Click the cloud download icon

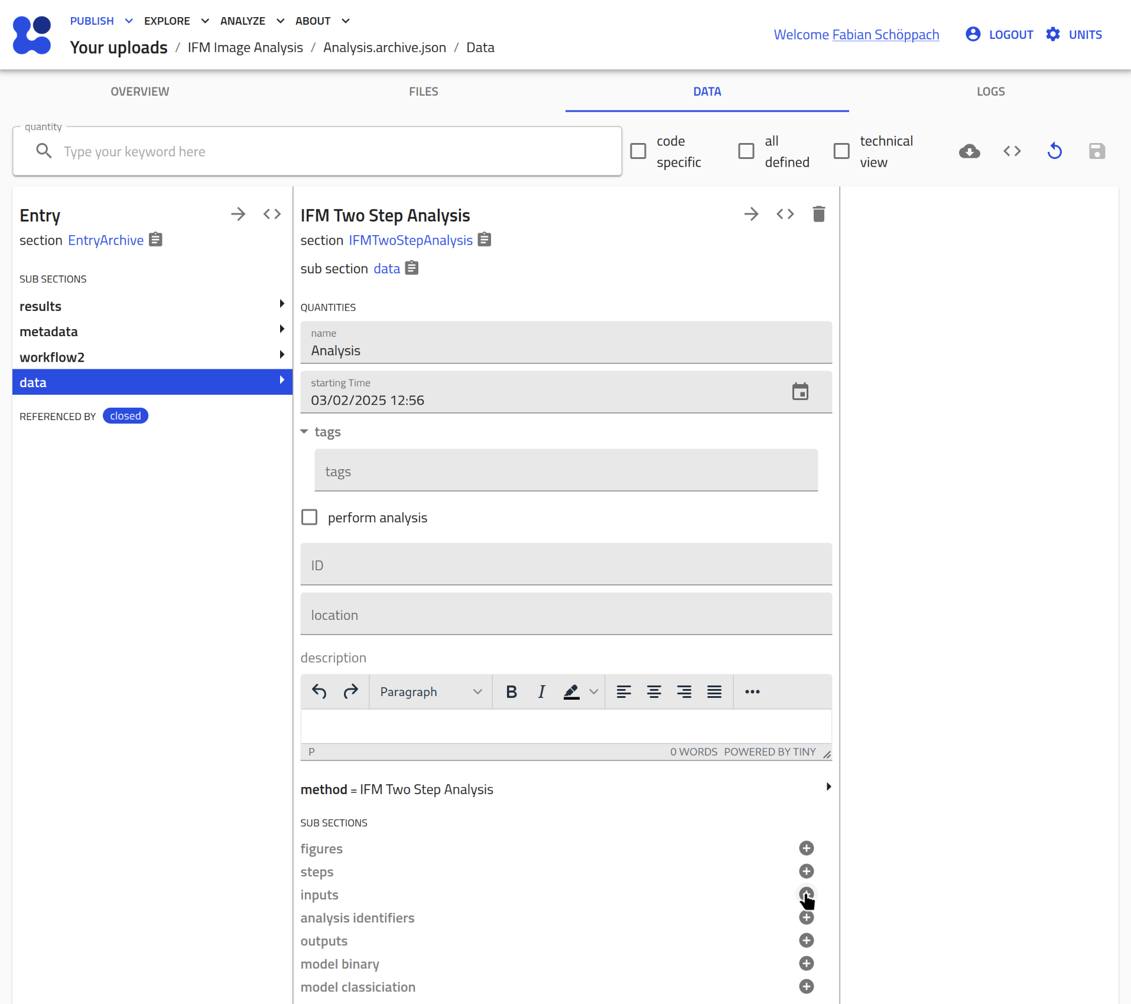(x=969, y=151)
